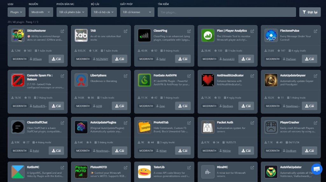Open author NikSne link
The height and width of the screenshot is (182, 326).
coord(227,151)
